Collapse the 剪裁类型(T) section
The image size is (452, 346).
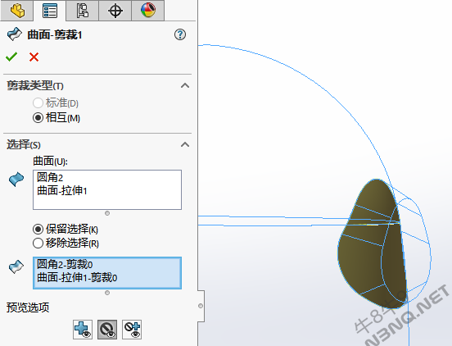[x=185, y=86]
